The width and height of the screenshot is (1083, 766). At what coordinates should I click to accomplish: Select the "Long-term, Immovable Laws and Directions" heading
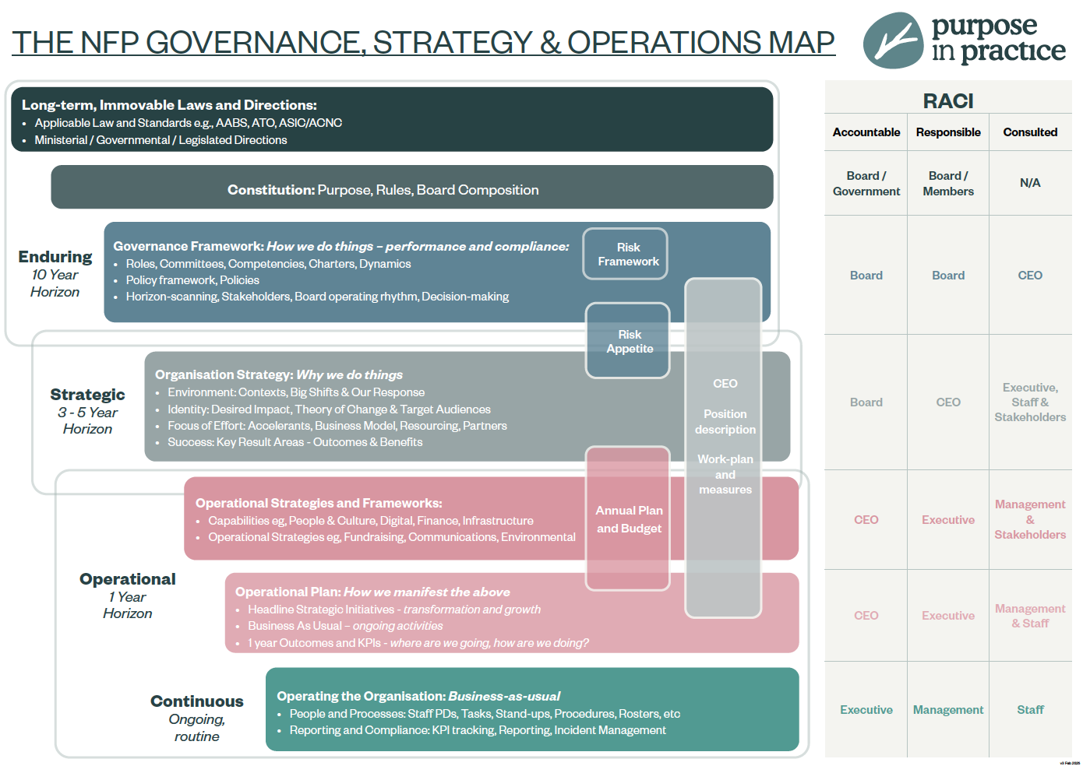(169, 105)
